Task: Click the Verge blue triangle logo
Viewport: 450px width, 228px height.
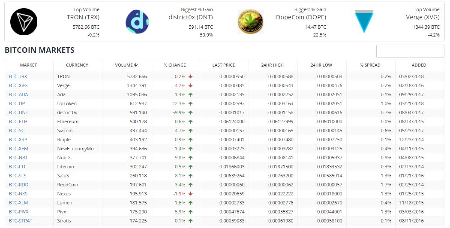Action: (x=364, y=21)
